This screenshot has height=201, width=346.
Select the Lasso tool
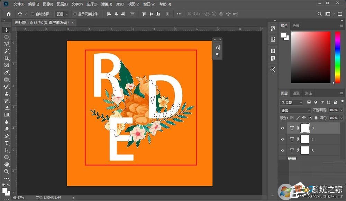6,44
